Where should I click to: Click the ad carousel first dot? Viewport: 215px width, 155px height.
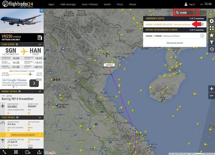point(13,87)
